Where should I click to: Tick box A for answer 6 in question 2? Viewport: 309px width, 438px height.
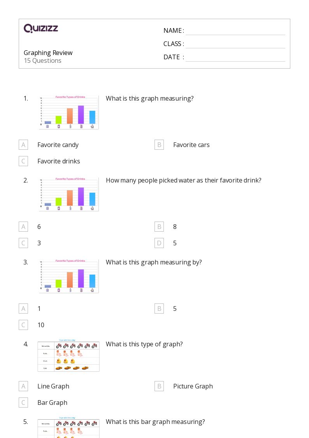pyautogui.click(x=23, y=227)
